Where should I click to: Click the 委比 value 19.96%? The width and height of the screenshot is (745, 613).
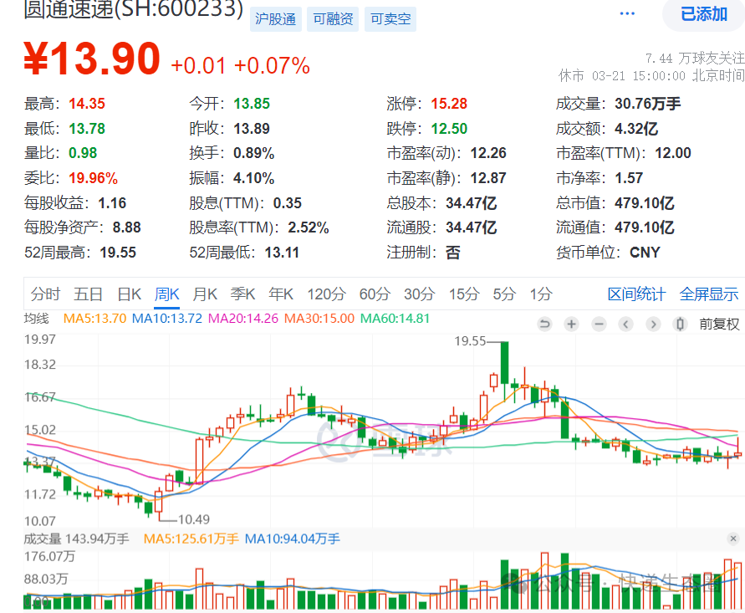click(93, 178)
